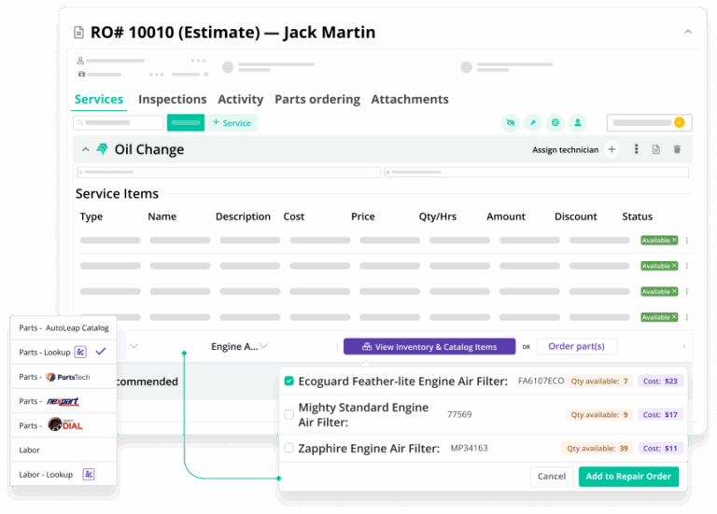Image resolution: width=717 pixels, height=514 pixels.
Task: Click the circular target icon in toolbar
Action: (555, 122)
